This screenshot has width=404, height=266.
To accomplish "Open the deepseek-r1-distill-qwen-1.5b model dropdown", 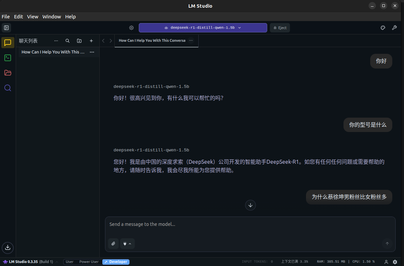I will click(x=203, y=28).
